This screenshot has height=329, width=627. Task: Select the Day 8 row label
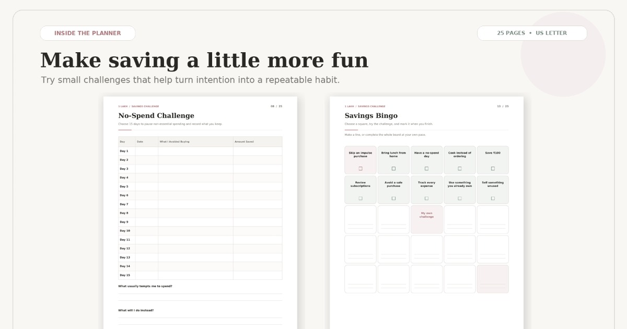(x=124, y=213)
